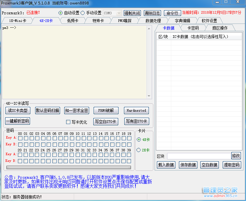Click the 强制关闭 button

[132, 13]
